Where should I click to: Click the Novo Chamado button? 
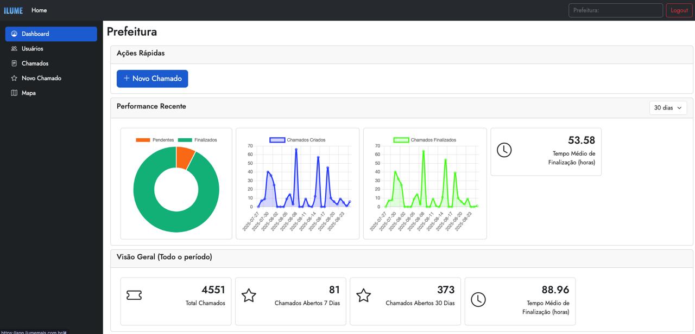tap(152, 78)
